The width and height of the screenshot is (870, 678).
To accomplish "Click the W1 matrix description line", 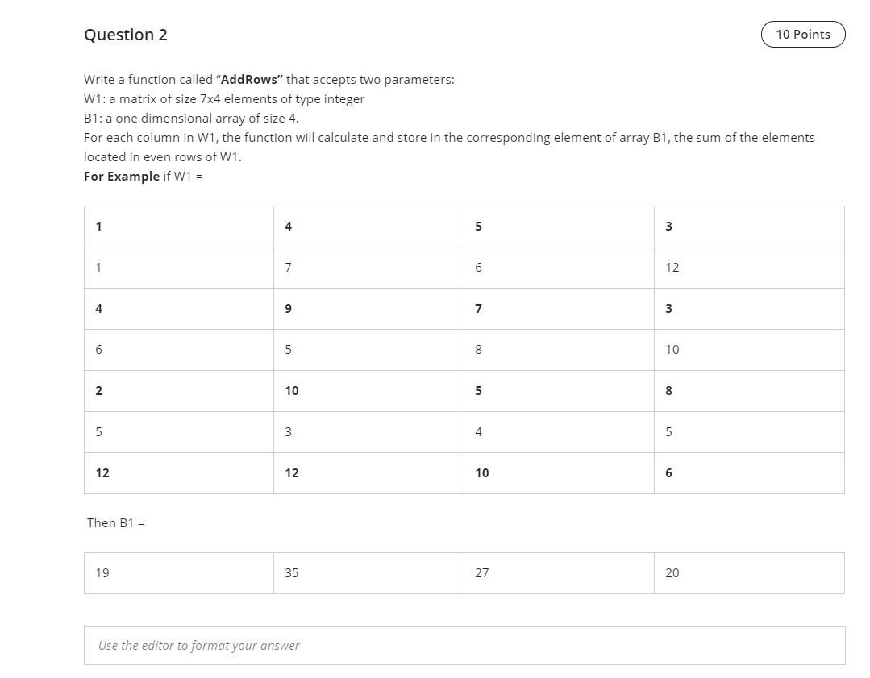I will click(x=224, y=98).
